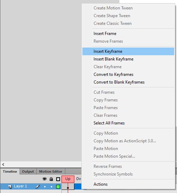The width and height of the screenshot is (177, 193).
Task: Toggle show all layers as outlines icon
Action: (x=58, y=179)
